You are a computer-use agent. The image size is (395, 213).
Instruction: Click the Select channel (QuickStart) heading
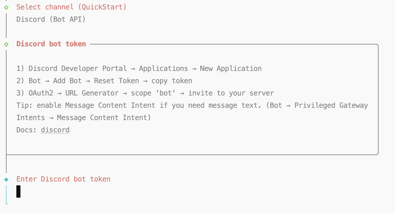point(71,7)
